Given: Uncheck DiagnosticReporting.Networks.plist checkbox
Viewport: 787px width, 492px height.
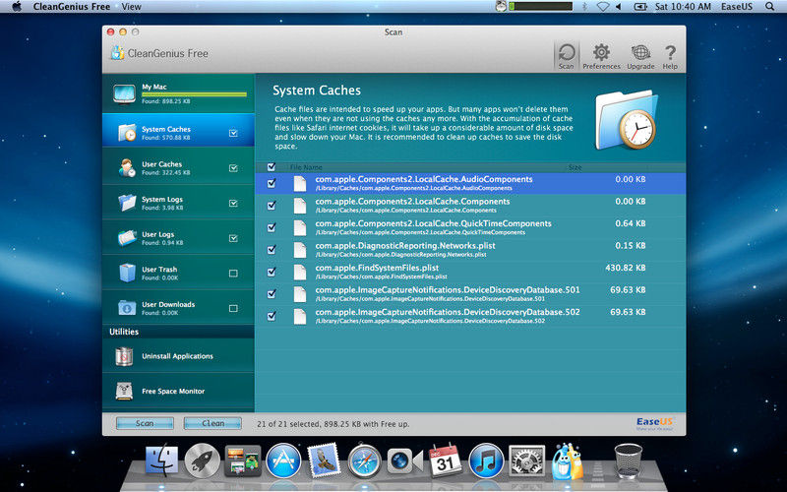Looking at the screenshot, I should coord(272,250).
